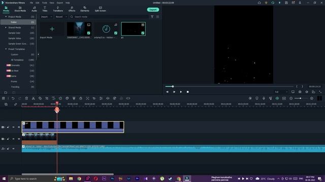Open the fullscreen preview monitor icon
Image resolution: width=325 pixels, height=182 pixels.
tap(293, 92)
